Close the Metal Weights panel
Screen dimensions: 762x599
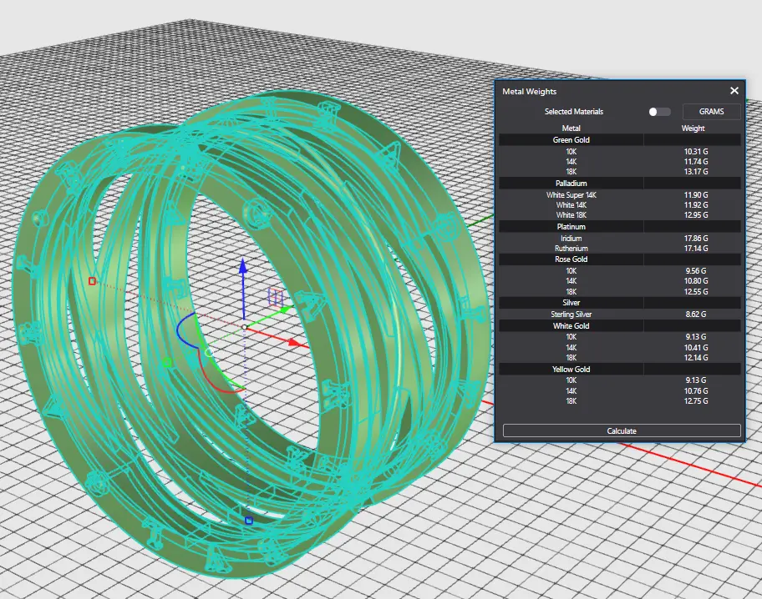(x=734, y=91)
